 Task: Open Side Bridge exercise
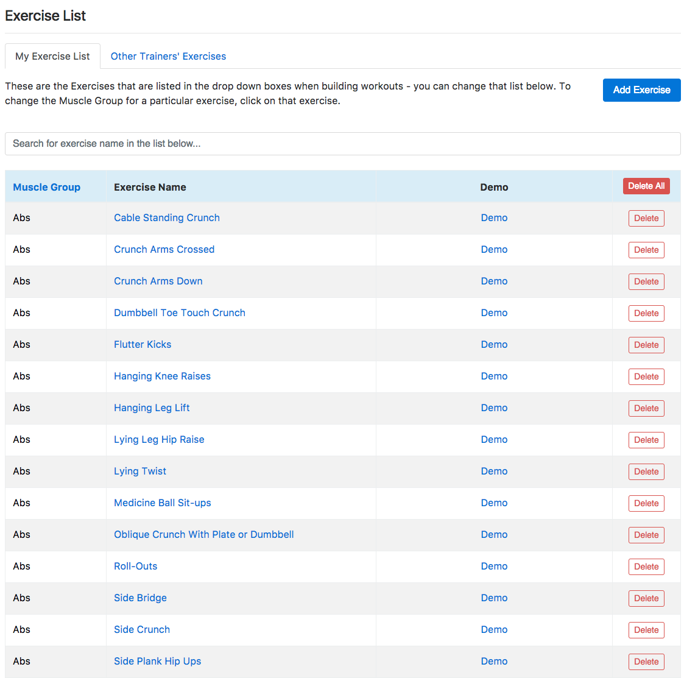pyautogui.click(x=140, y=598)
